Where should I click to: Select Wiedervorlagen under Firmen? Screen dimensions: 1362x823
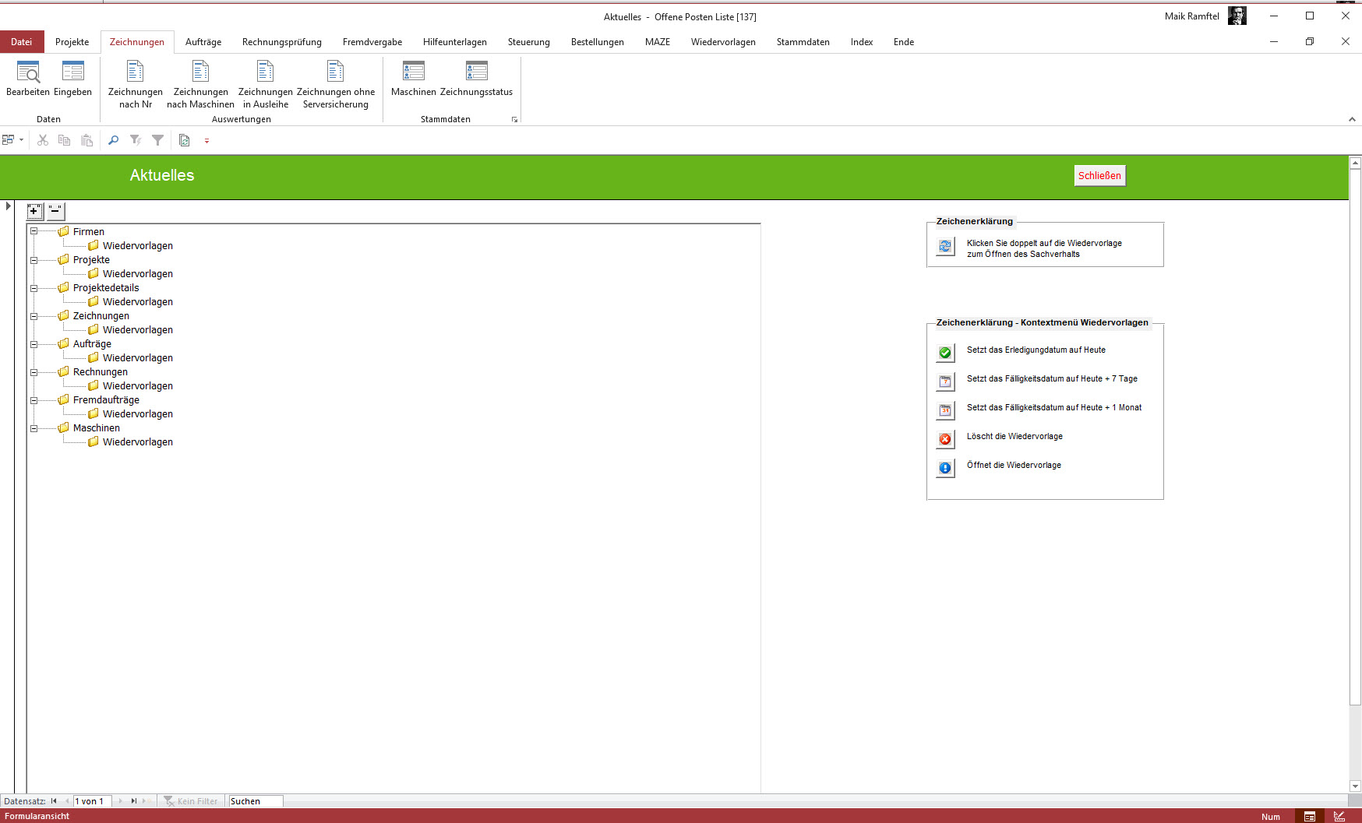coord(138,246)
